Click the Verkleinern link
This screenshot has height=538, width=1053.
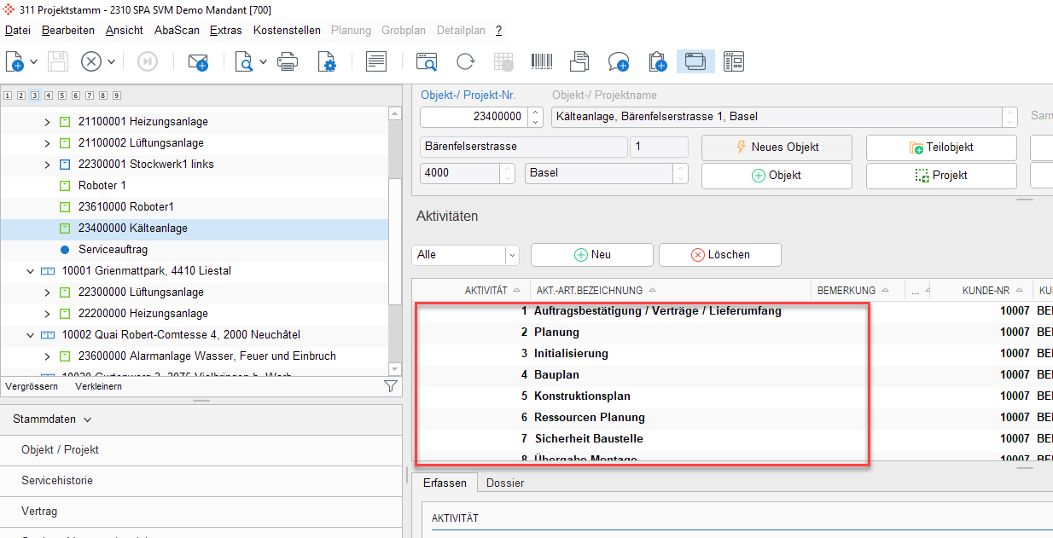(98, 386)
